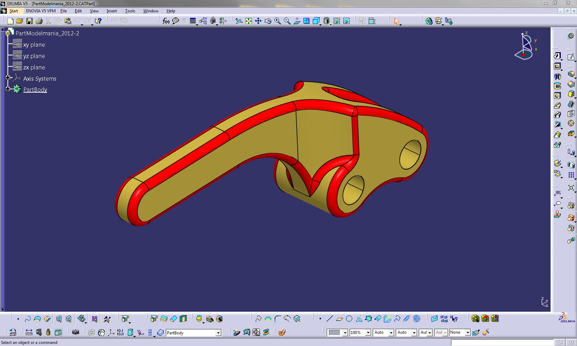Viewport: 577px width, 346px height.
Task: Click the Hide/Show icon
Action: 337,21
